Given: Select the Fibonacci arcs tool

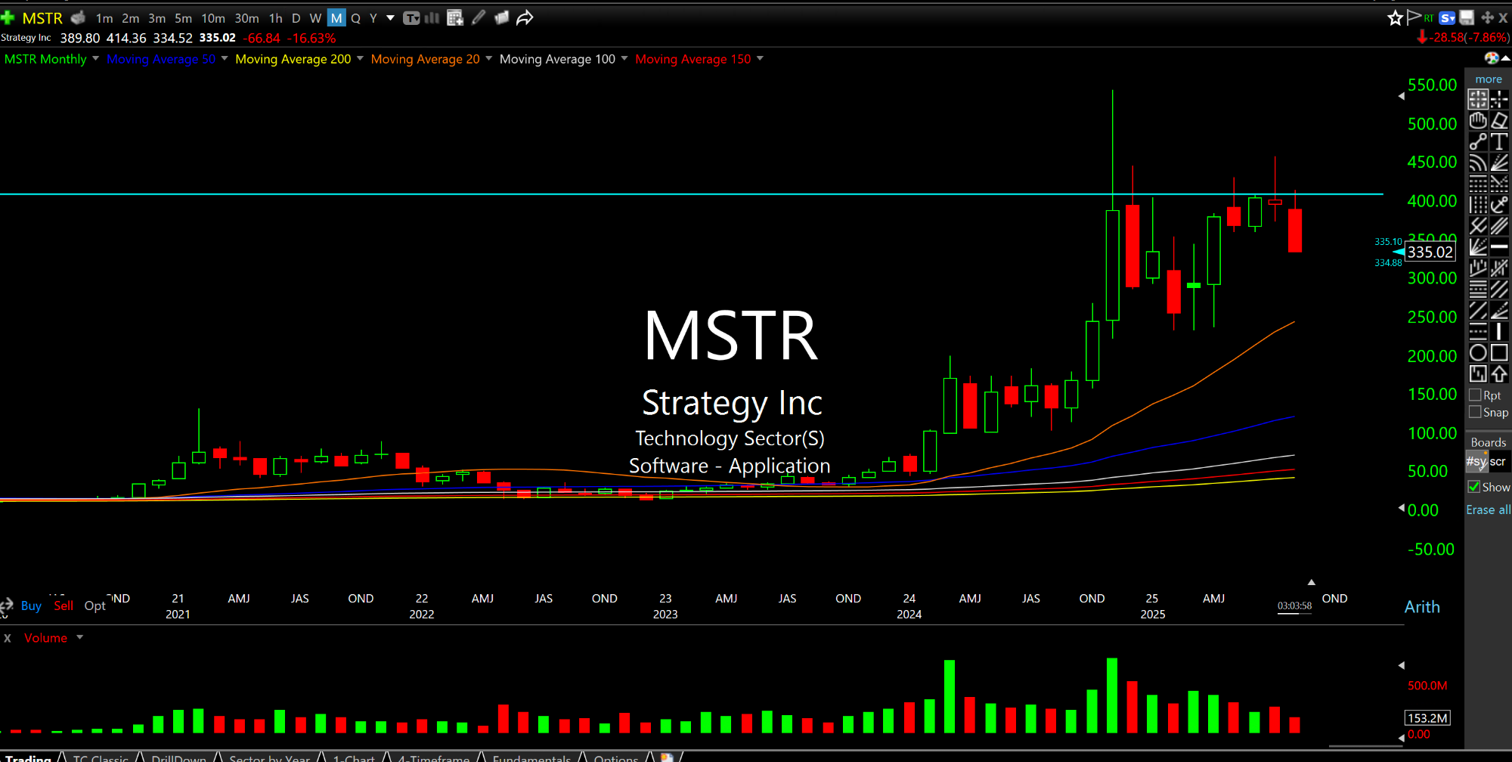Looking at the screenshot, I should coord(1478,163).
